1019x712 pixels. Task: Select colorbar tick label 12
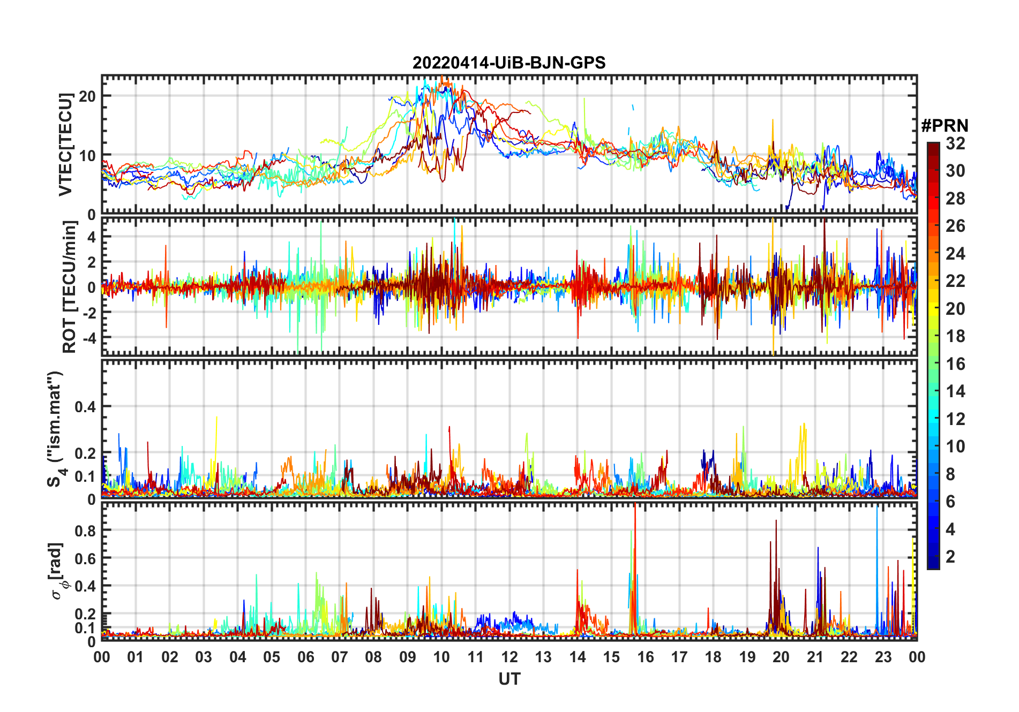coord(956,419)
